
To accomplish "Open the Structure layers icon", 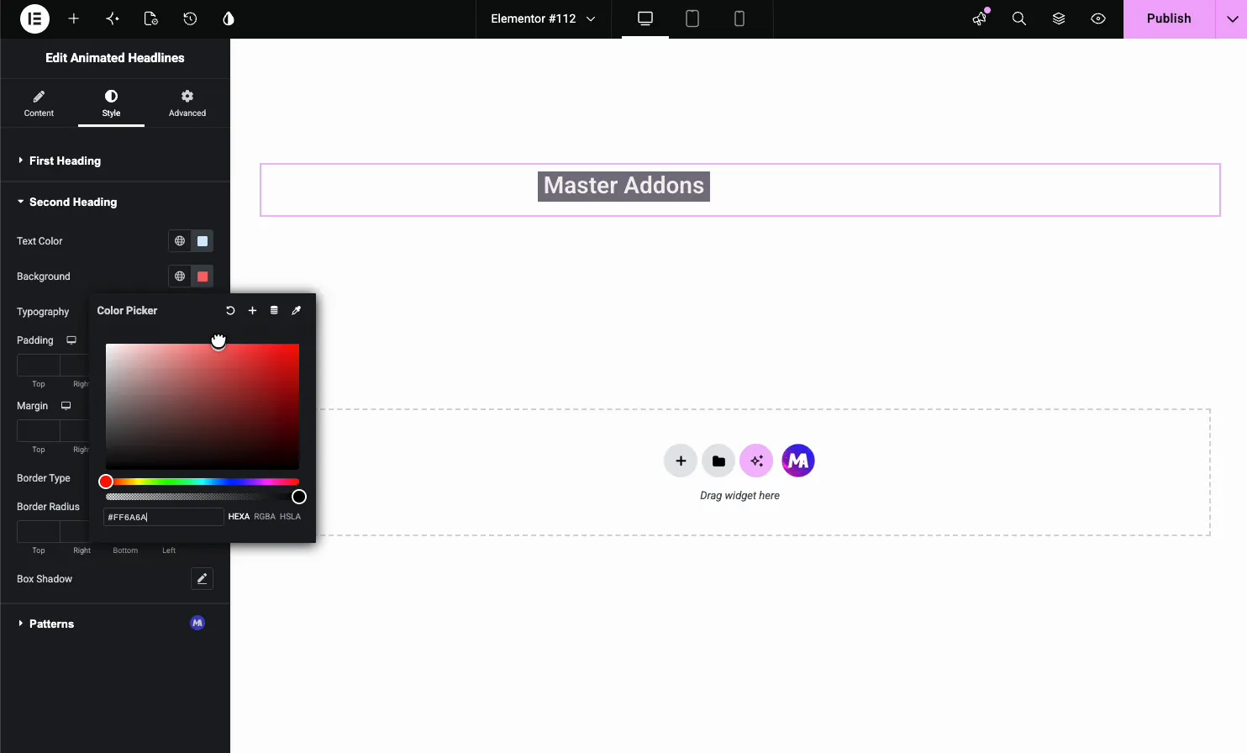I will pyautogui.click(x=1059, y=18).
